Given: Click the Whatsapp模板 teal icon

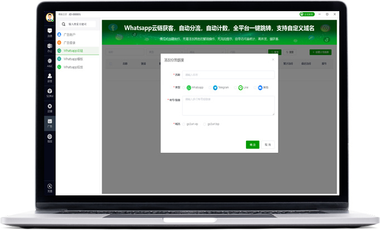Looking at the screenshot, I should (59, 59).
